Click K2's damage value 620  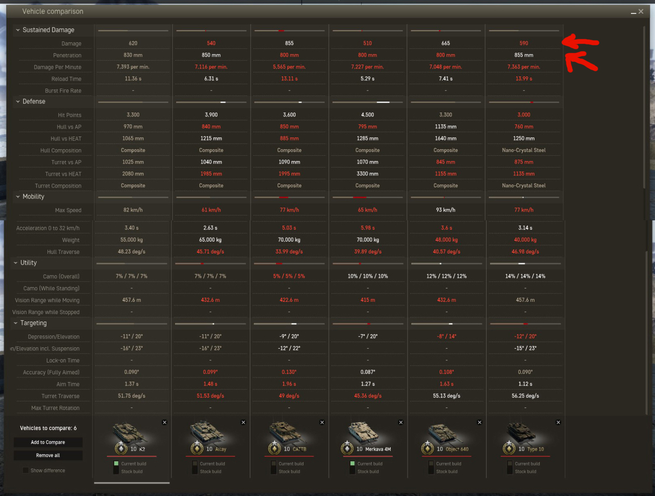click(133, 44)
